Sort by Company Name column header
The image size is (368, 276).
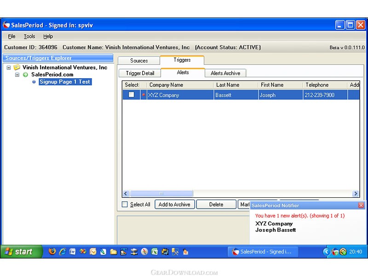pos(180,85)
